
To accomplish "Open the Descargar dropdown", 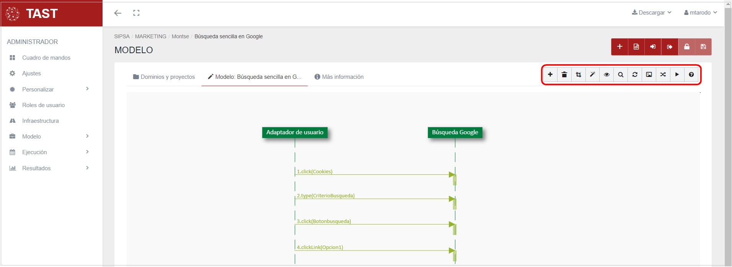I will pyautogui.click(x=652, y=13).
